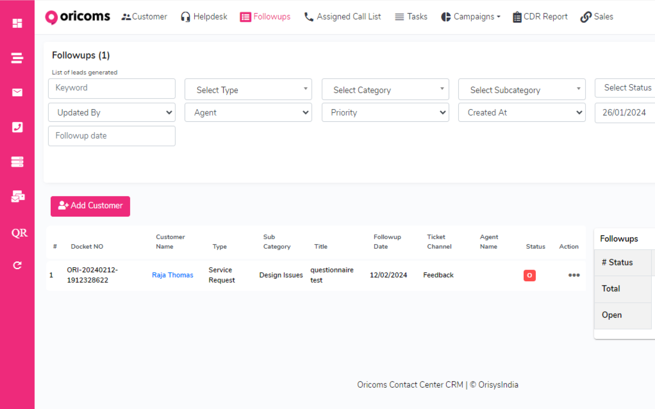Open the Campaigns menu
This screenshot has width=655, height=409.
[471, 17]
